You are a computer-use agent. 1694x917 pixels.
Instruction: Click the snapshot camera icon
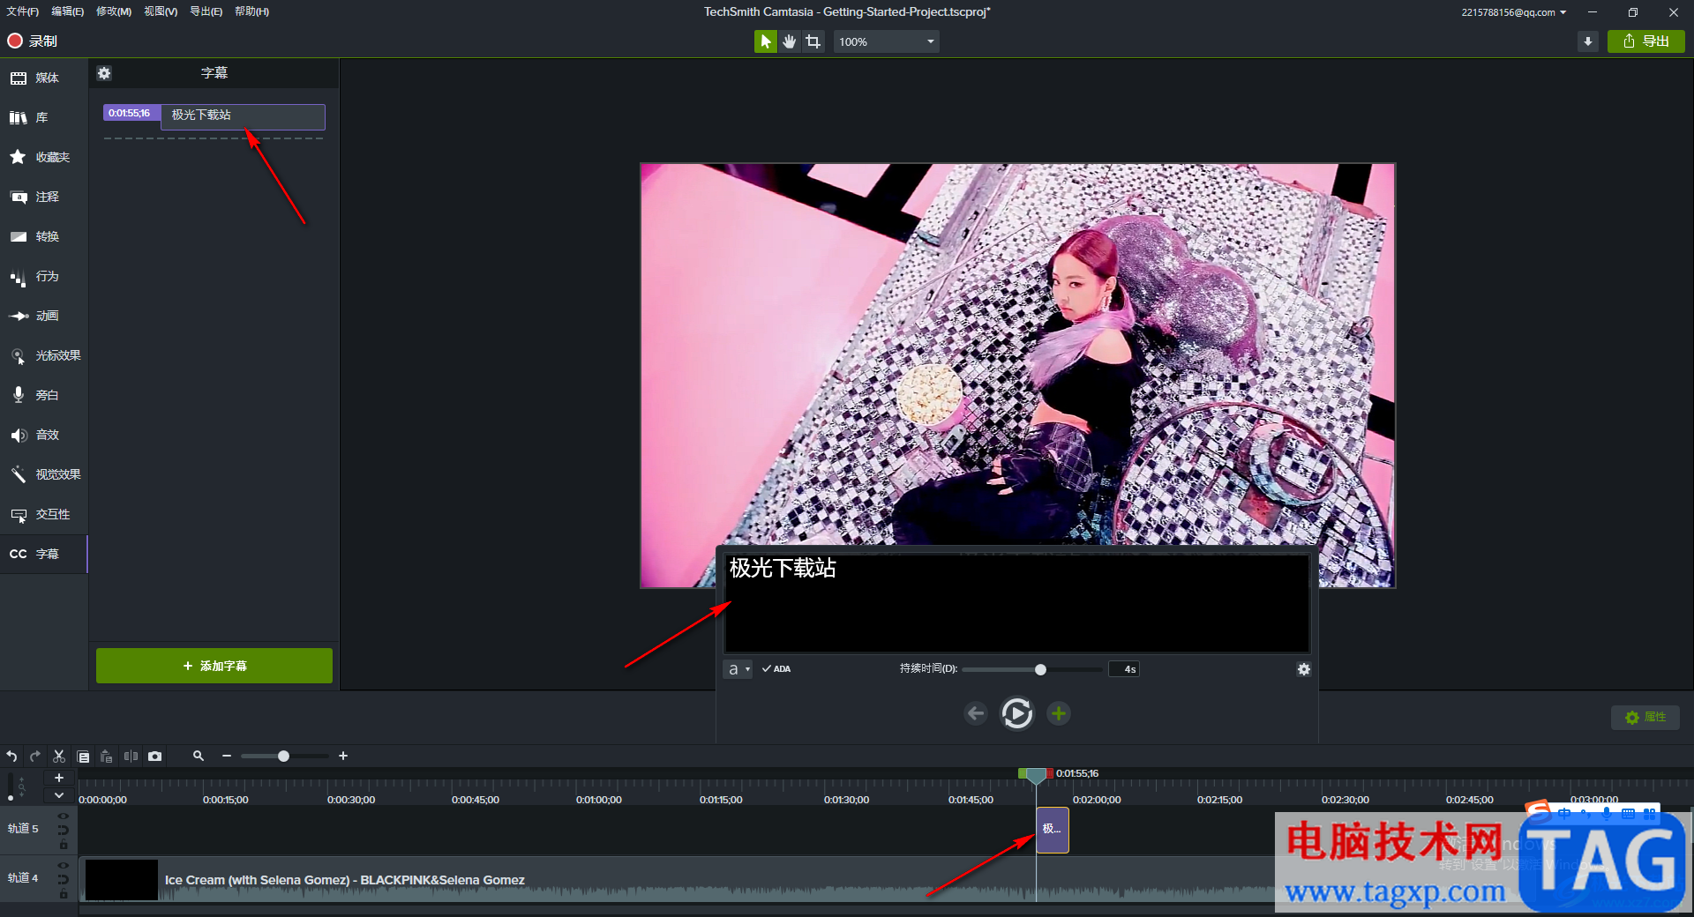coord(155,757)
